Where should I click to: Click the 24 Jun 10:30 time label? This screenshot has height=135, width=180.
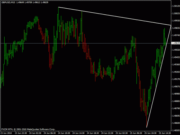(64, 133)
